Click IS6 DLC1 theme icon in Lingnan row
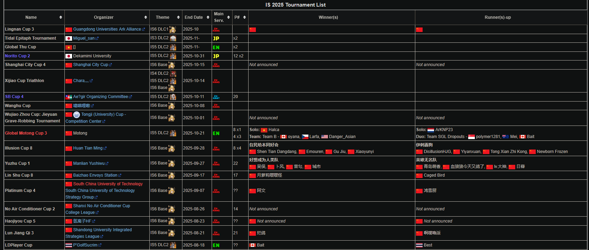 tap(173, 30)
